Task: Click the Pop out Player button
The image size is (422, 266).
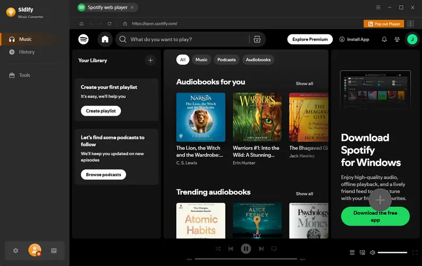Action: (x=384, y=24)
